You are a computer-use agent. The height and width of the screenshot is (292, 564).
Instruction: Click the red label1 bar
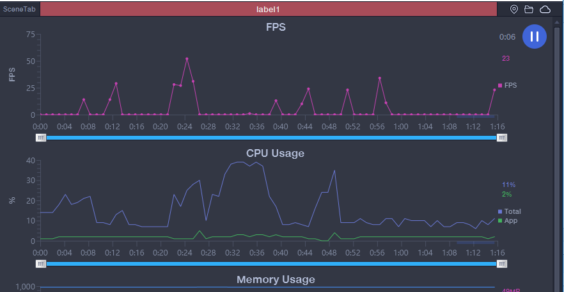(268, 10)
